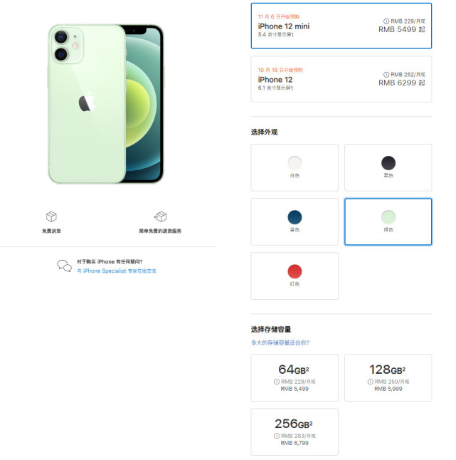The height and width of the screenshot is (460, 456).
Task: Pick the blue (蓝色) color swatch
Action: pos(295,217)
